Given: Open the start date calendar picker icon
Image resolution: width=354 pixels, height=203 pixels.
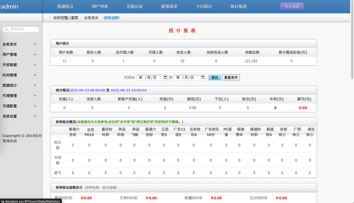Looking at the screenshot, I should [x=165, y=78].
